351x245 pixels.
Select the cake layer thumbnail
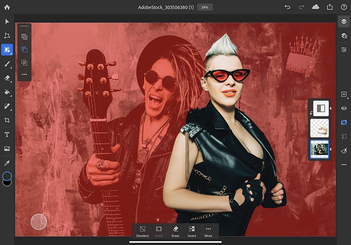click(x=319, y=128)
